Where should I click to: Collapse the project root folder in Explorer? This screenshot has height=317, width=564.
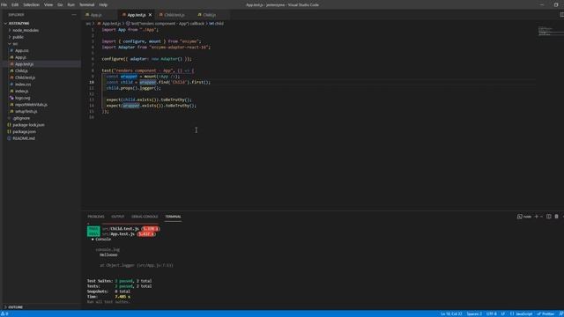[19, 24]
